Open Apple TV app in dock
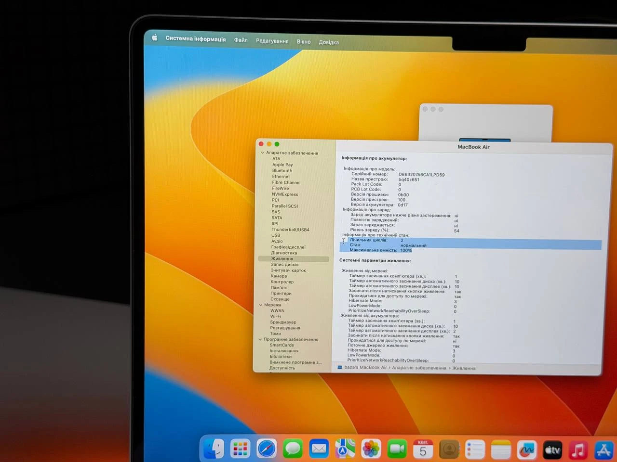This screenshot has height=462, width=617. pyautogui.click(x=552, y=450)
